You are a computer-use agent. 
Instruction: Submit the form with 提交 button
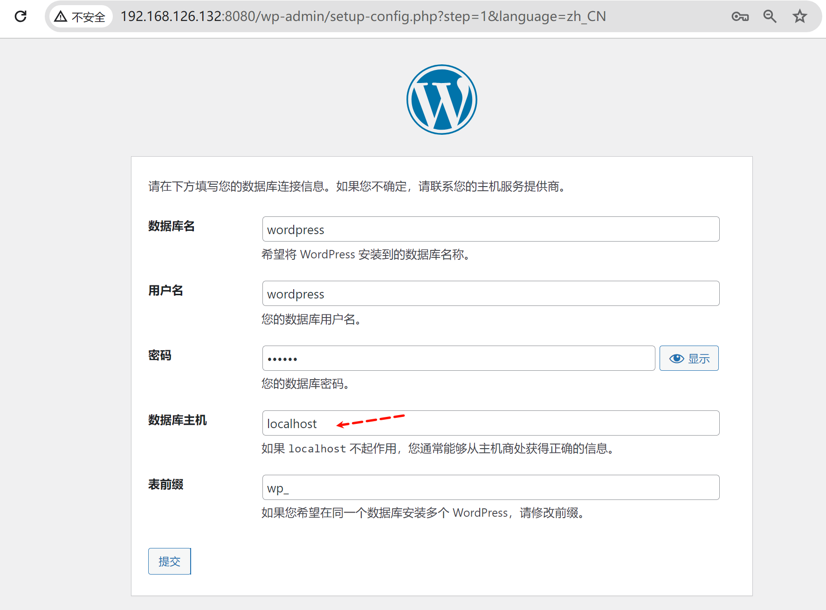coord(169,561)
